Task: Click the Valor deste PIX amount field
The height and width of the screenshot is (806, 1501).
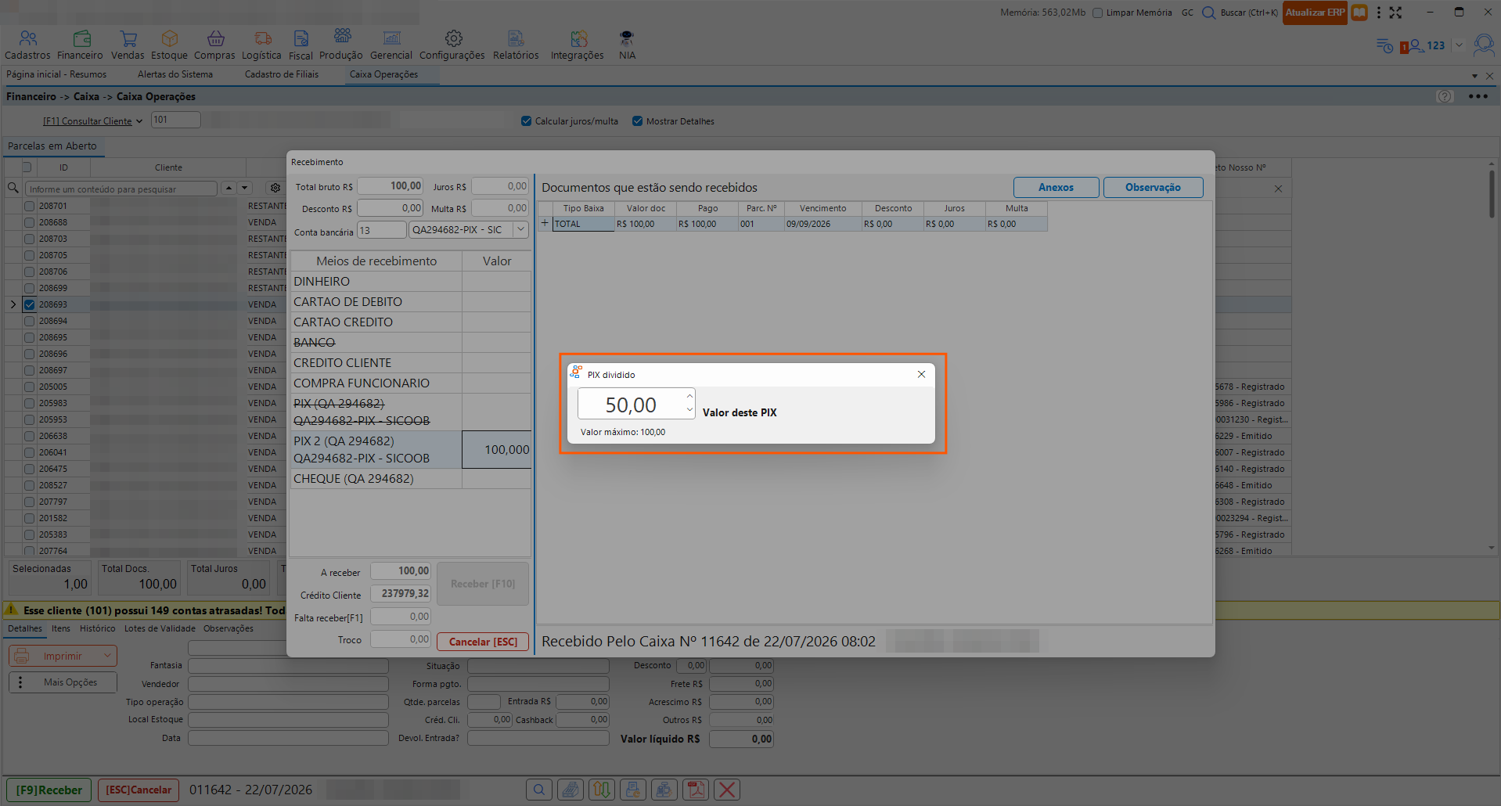Action: 631,405
